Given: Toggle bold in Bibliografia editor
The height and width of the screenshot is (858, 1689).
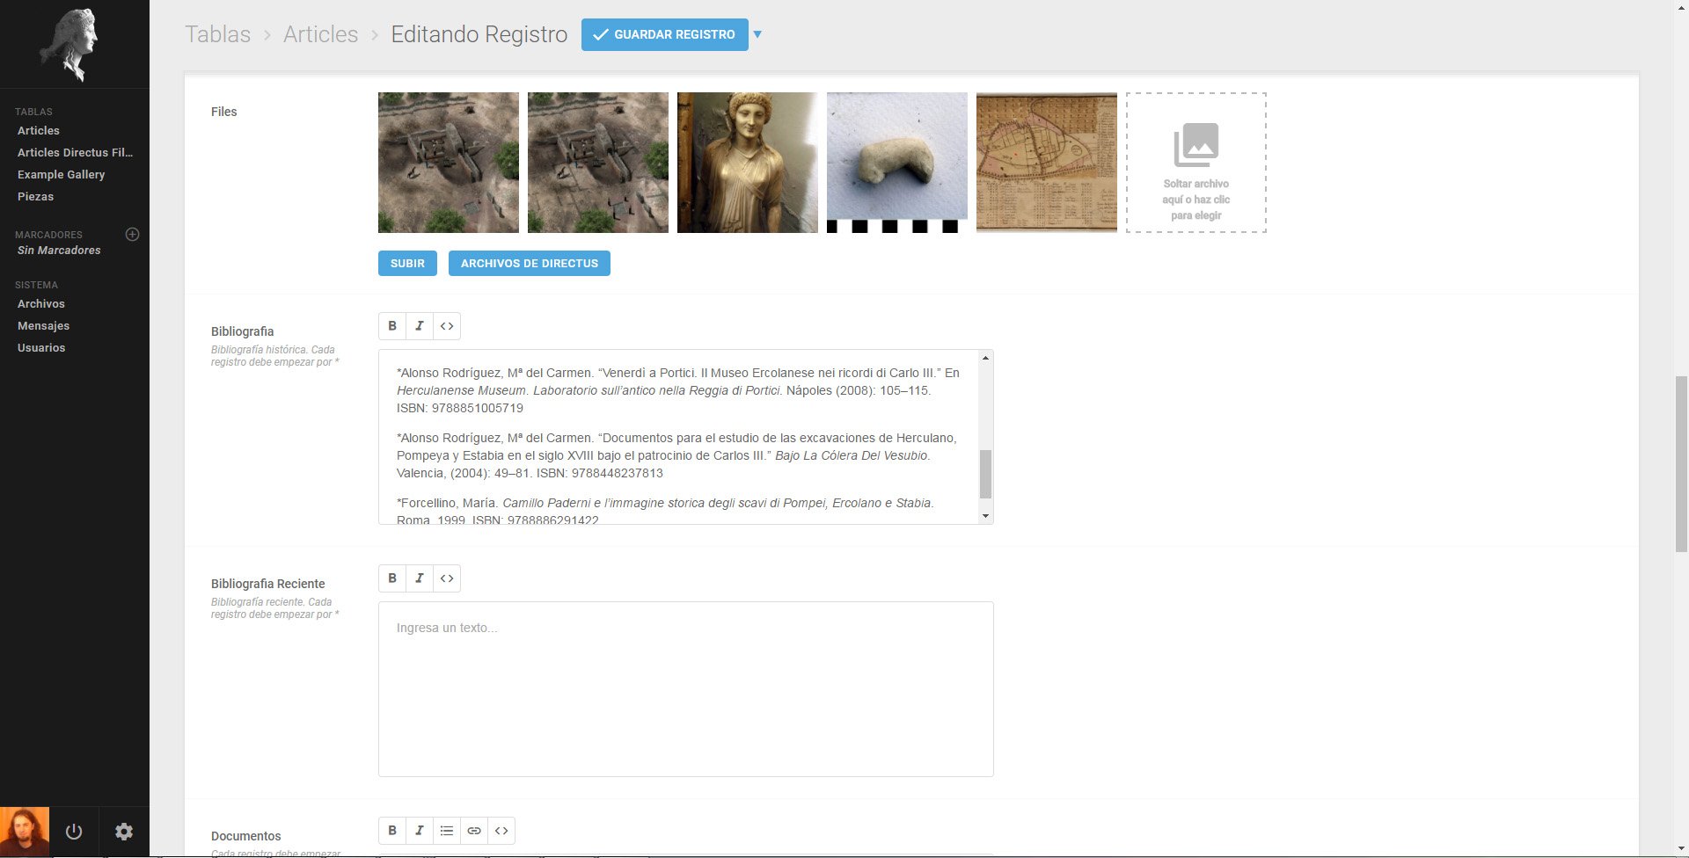Looking at the screenshot, I should pyautogui.click(x=392, y=326).
